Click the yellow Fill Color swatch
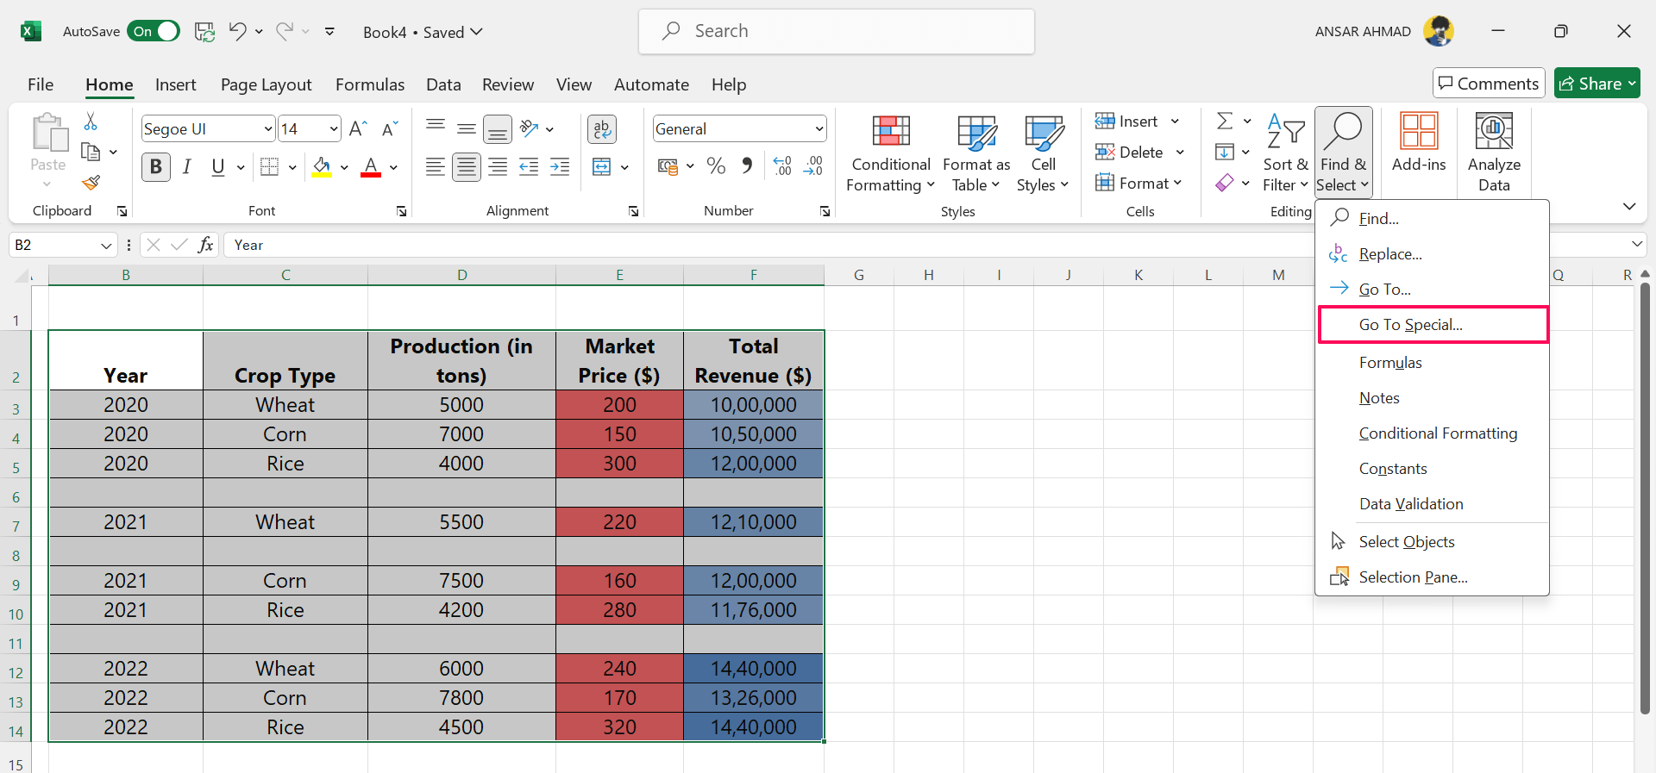Image resolution: width=1656 pixels, height=773 pixels. click(322, 167)
